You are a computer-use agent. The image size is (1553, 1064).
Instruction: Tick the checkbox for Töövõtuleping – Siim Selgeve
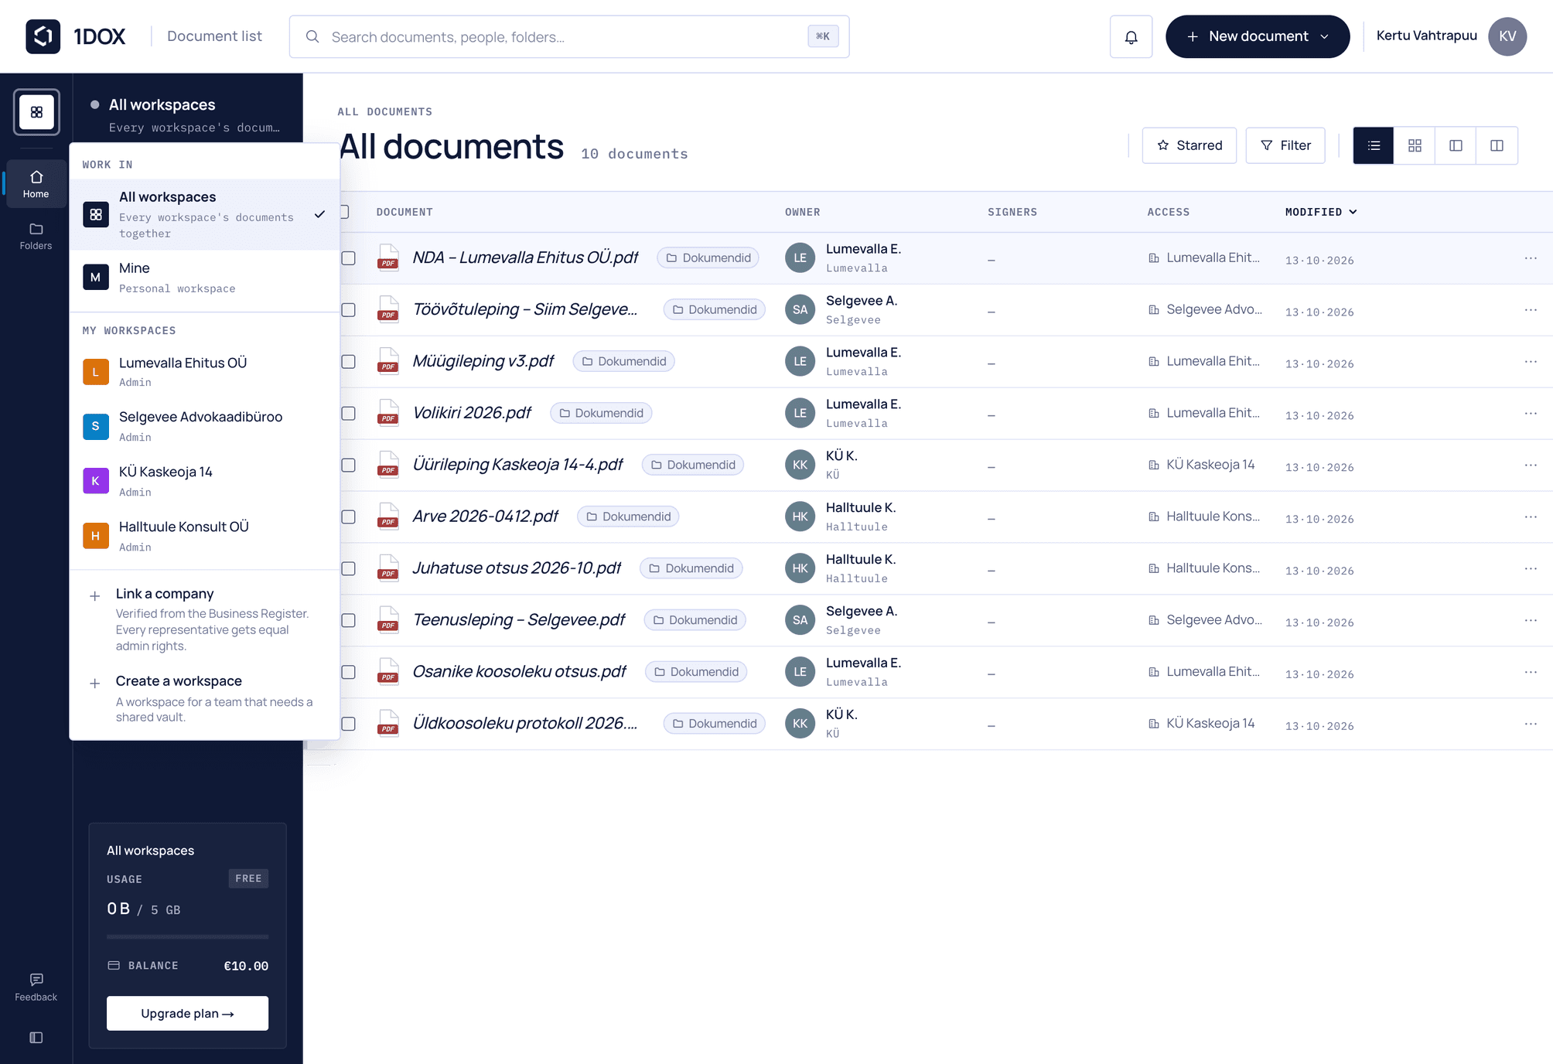(349, 309)
